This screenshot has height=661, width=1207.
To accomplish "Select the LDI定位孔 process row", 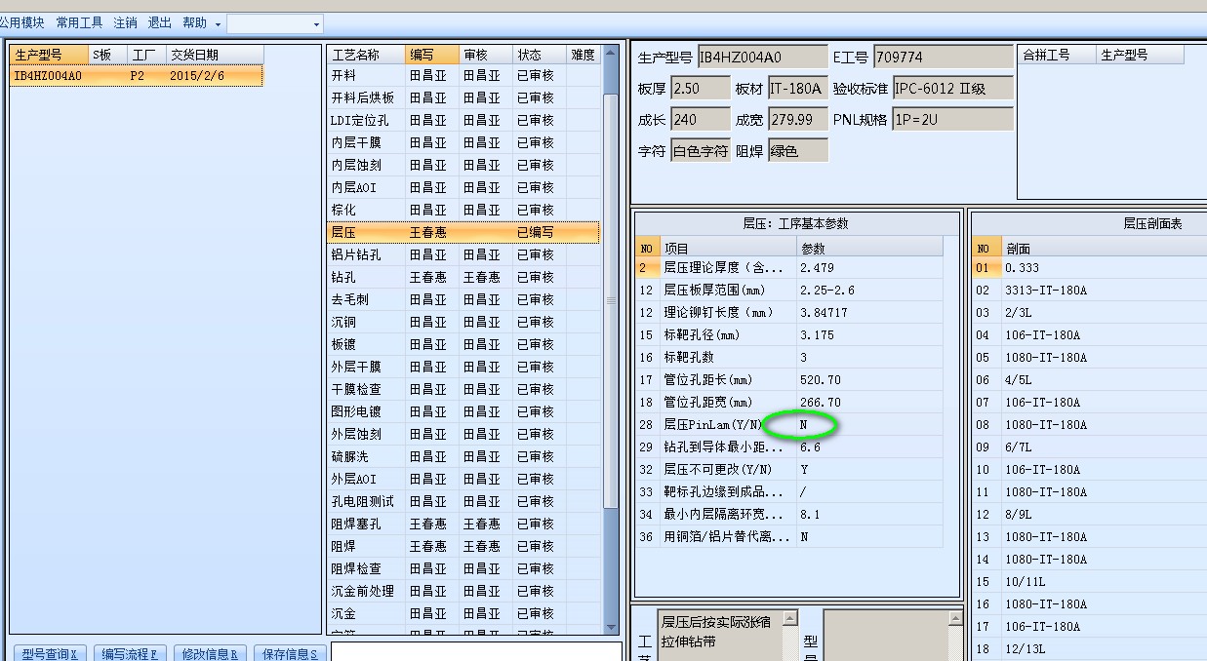I will pos(463,120).
